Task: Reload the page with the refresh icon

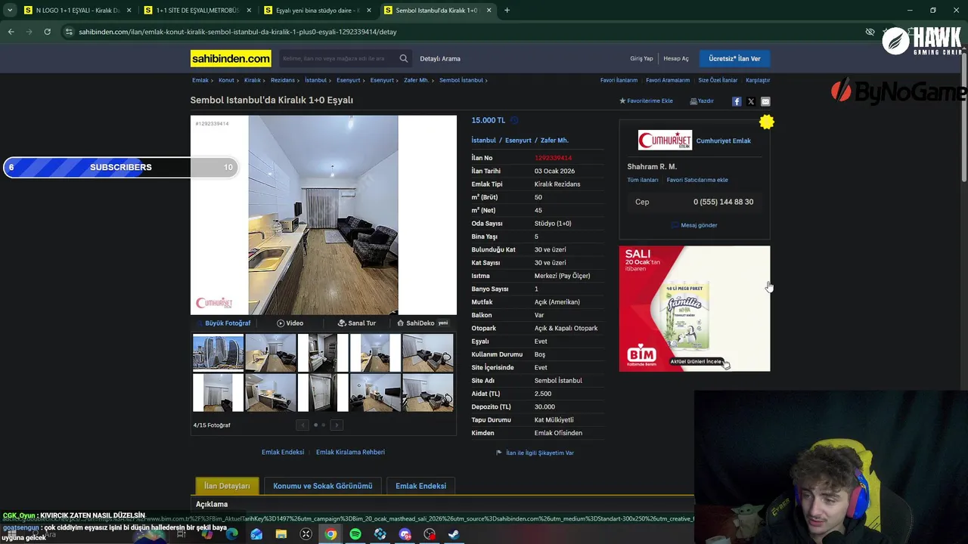Action: (x=47, y=32)
